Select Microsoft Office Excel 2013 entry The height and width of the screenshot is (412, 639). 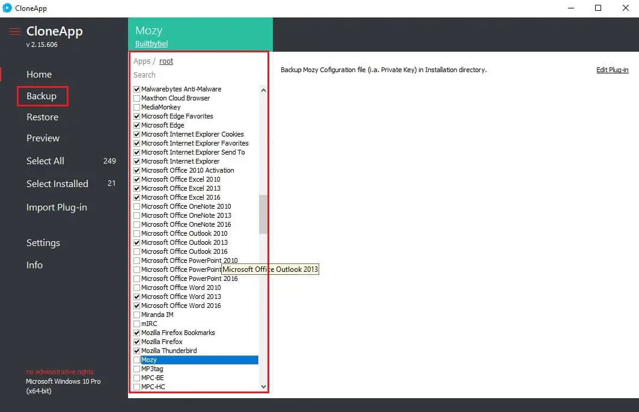(x=180, y=188)
